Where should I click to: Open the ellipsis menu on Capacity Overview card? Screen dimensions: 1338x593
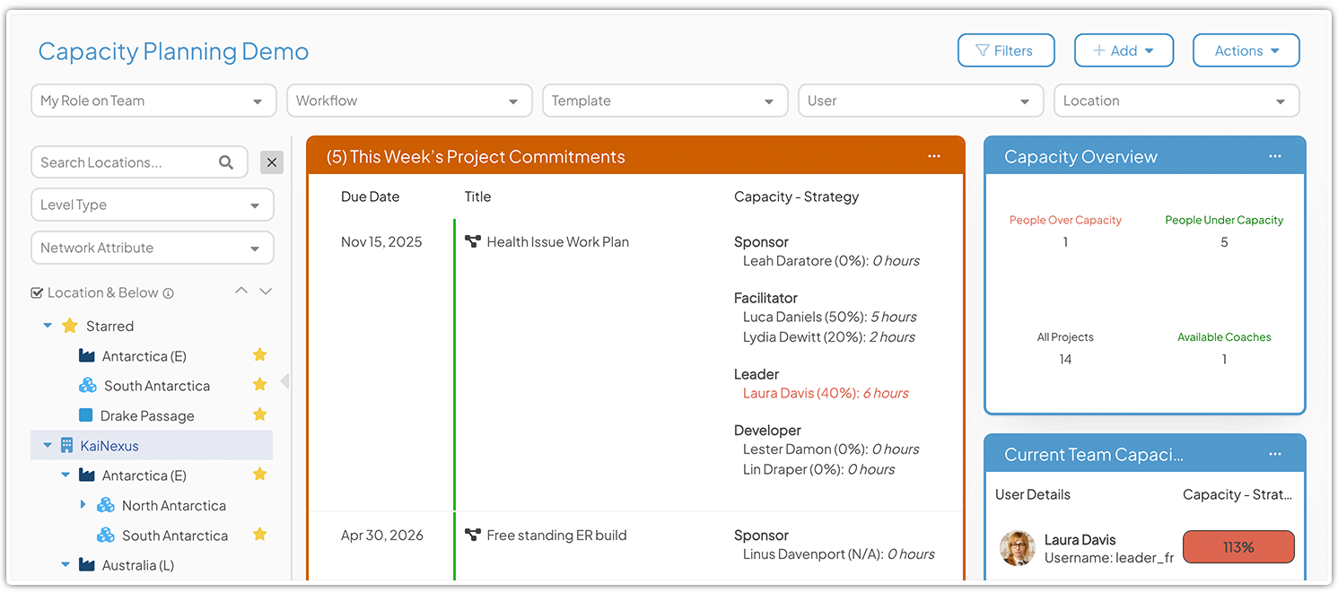1275,156
